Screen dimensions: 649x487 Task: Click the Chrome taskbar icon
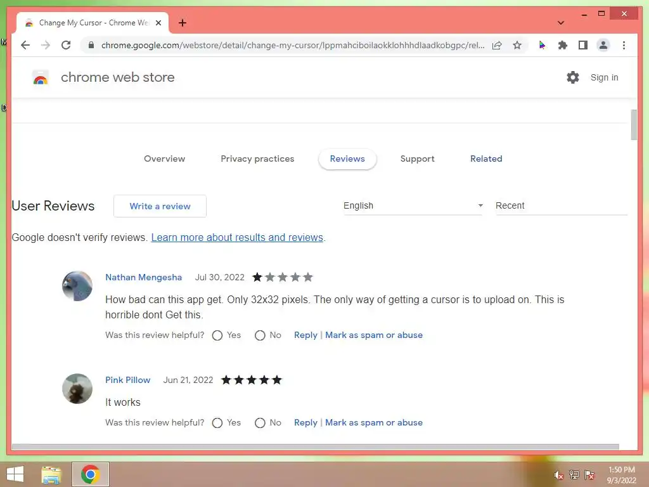tap(91, 474)
